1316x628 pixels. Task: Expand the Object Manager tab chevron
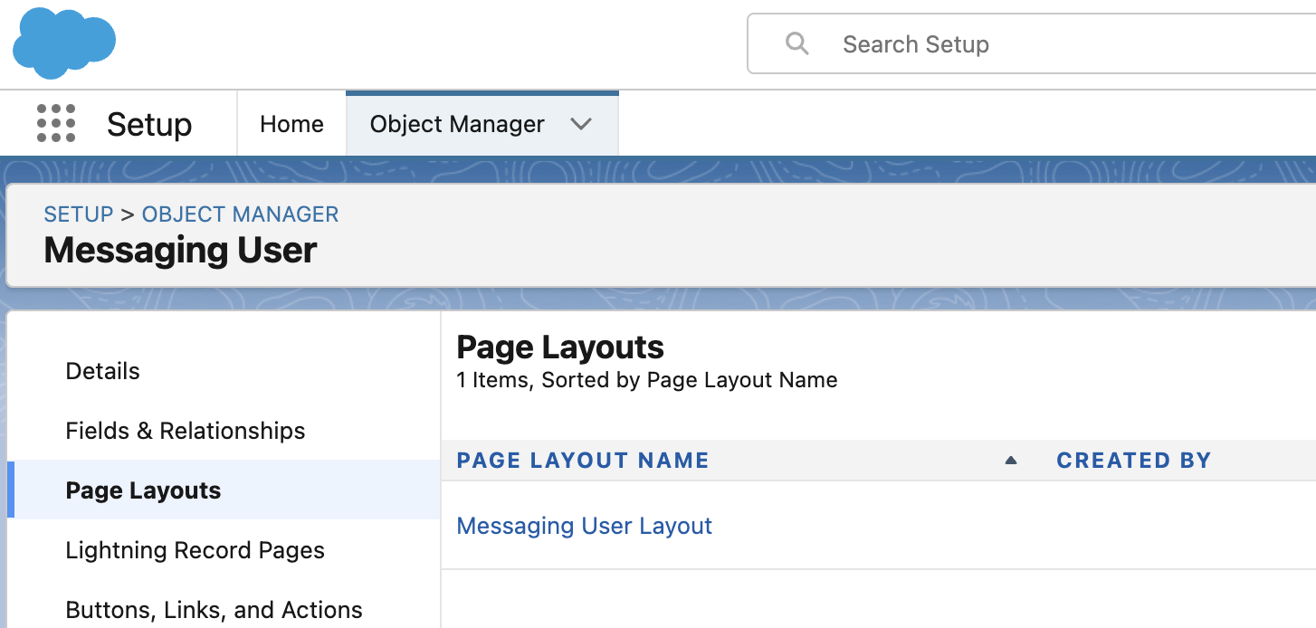point(581,124)
